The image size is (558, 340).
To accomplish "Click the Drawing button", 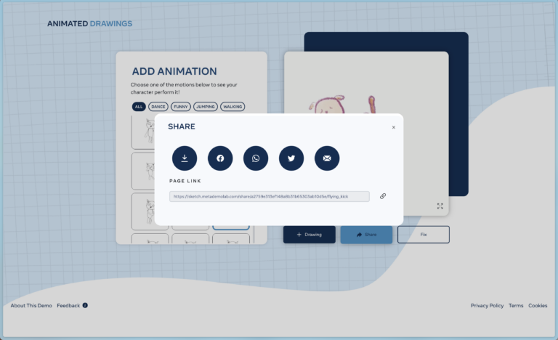I will coord(310,235).
